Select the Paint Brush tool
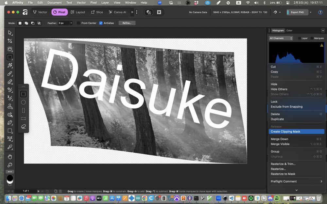This screenshot has height=204, width=327. (x=10, y=74)
